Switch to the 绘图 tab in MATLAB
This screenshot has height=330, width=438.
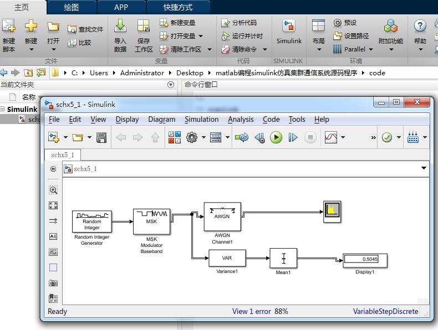click(71, 7)
